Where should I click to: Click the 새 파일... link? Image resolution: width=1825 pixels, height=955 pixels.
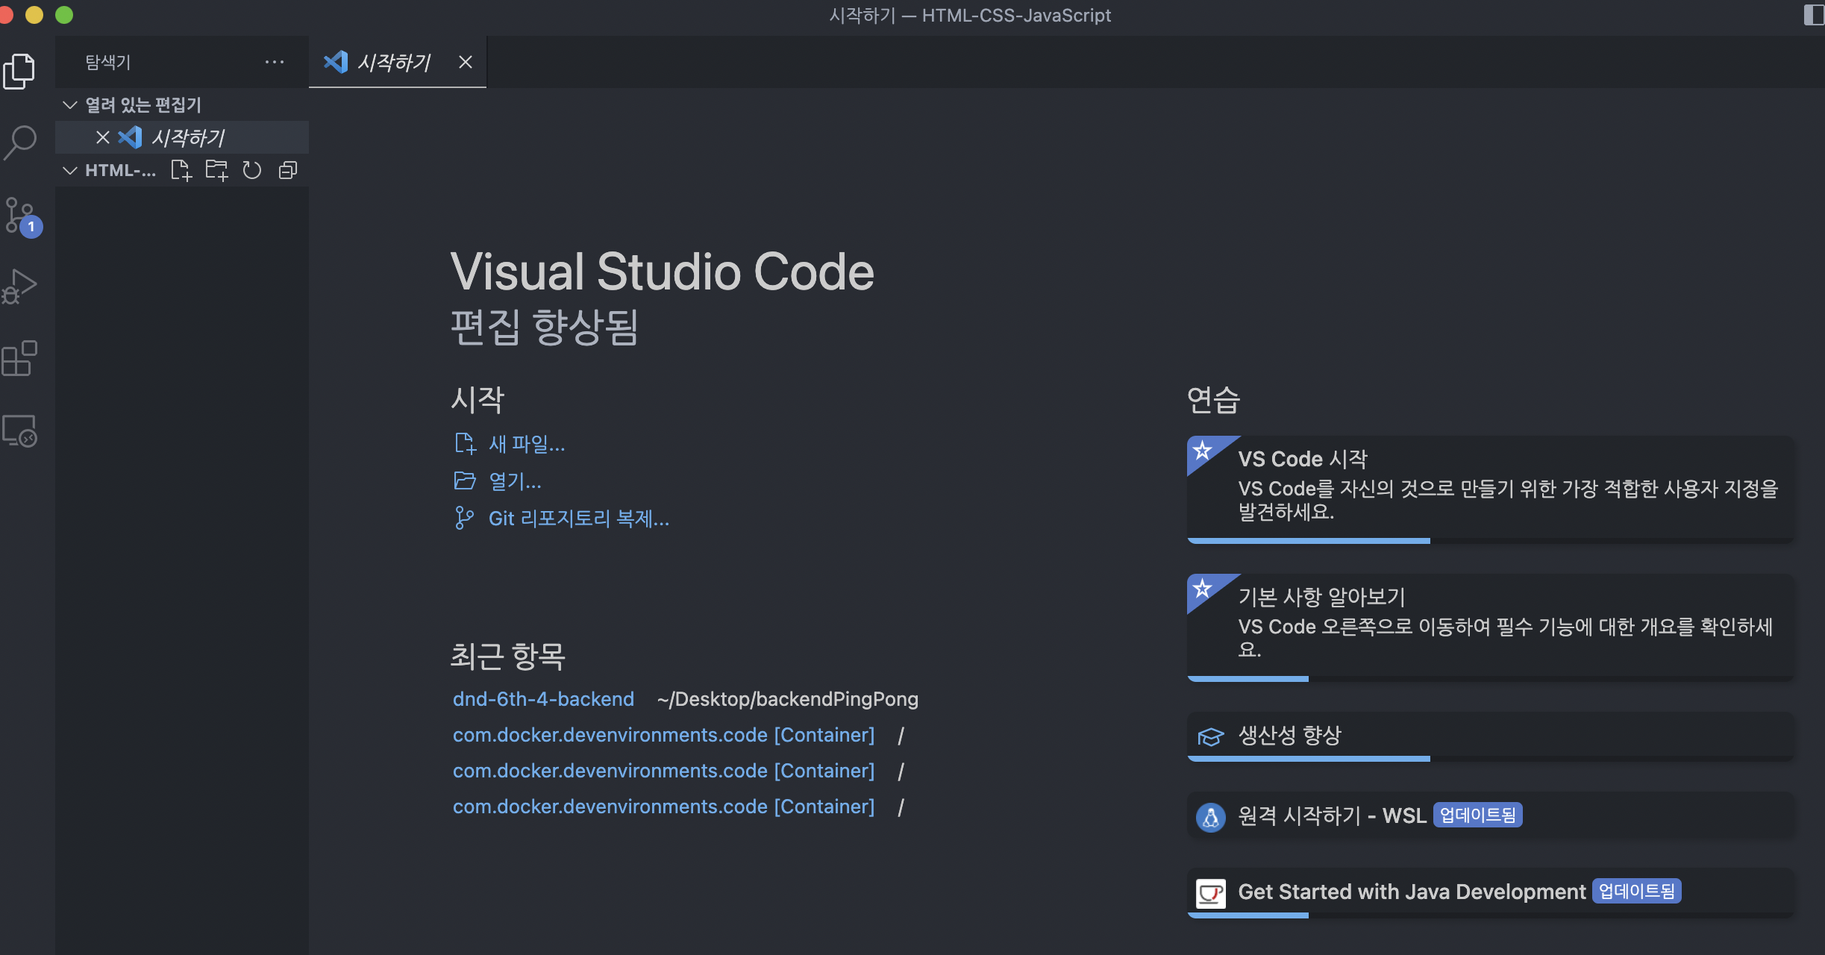[526, 444]
